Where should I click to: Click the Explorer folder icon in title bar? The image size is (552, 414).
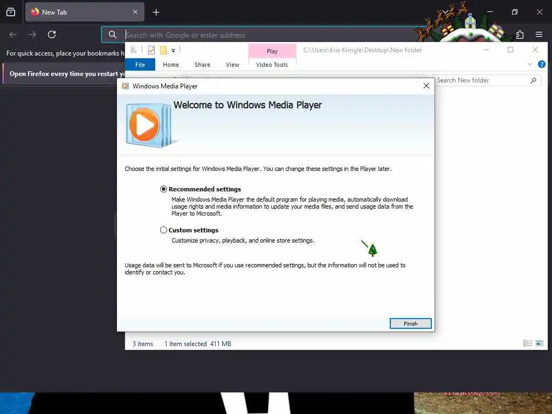(134, 50)
